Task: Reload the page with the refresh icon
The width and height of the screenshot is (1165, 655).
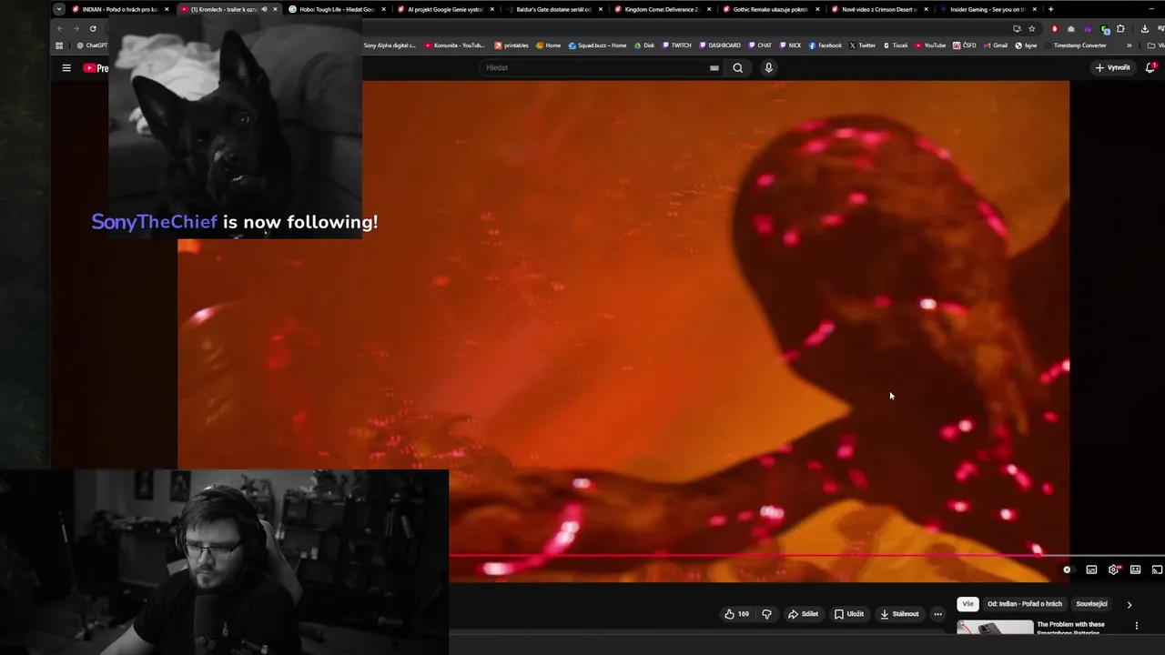Action: pyautogui.click(x=93, y=28)
